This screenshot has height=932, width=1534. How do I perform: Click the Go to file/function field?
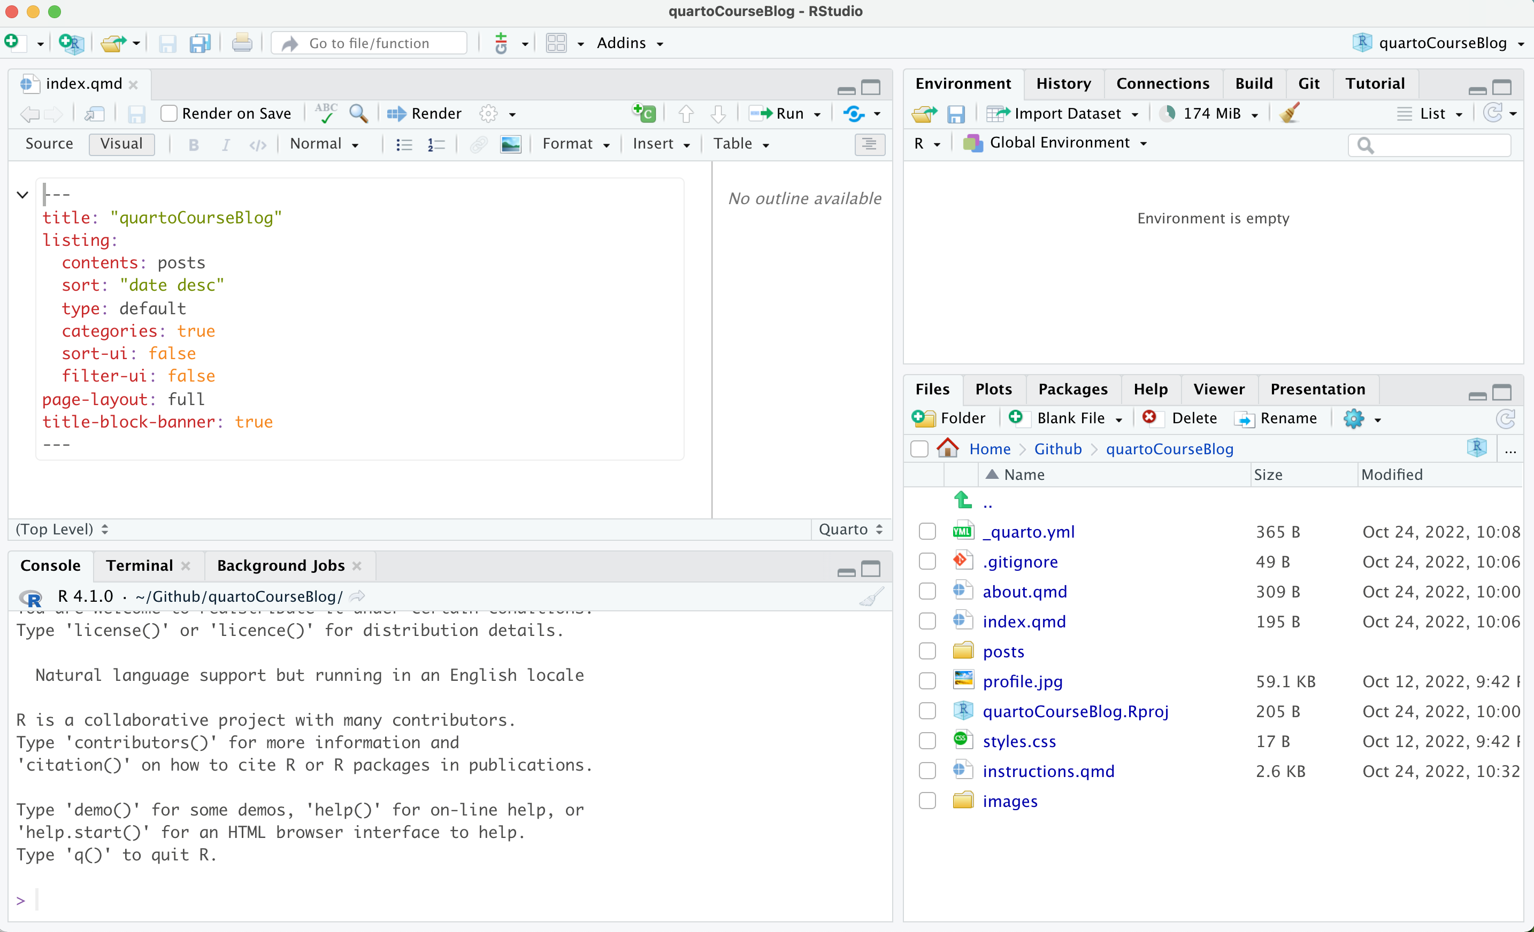370,43
